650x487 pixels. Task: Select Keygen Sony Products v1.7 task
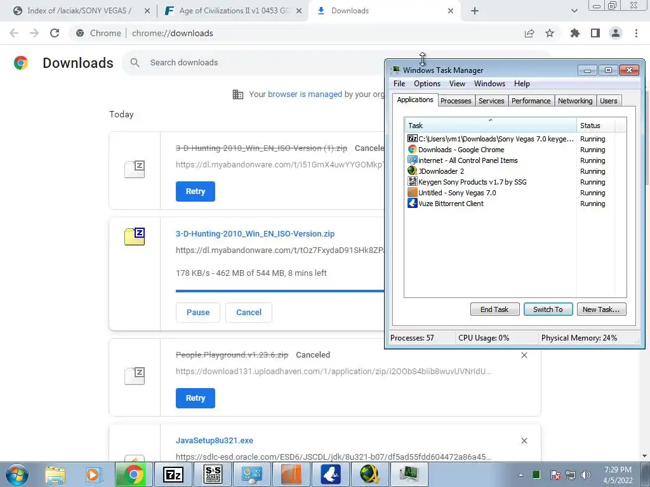[510, 182]
